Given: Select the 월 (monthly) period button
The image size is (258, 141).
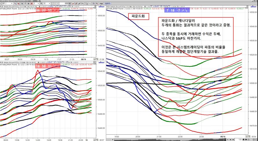Looking at the screenshot, I should [28, 3].
